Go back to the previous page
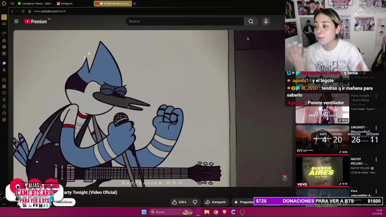The height and width of the screenshot is (217, 386). pyautogui.click(x=12, y=11)
